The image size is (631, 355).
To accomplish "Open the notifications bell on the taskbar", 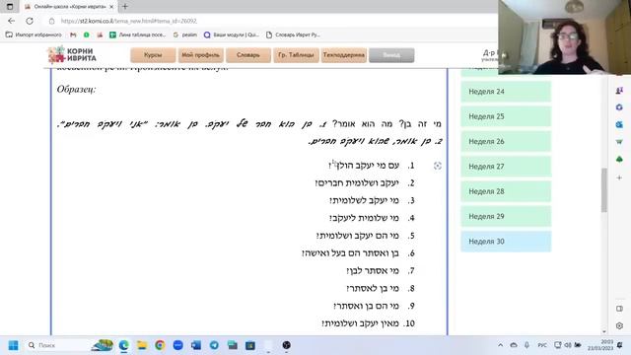I will point(620,345).
